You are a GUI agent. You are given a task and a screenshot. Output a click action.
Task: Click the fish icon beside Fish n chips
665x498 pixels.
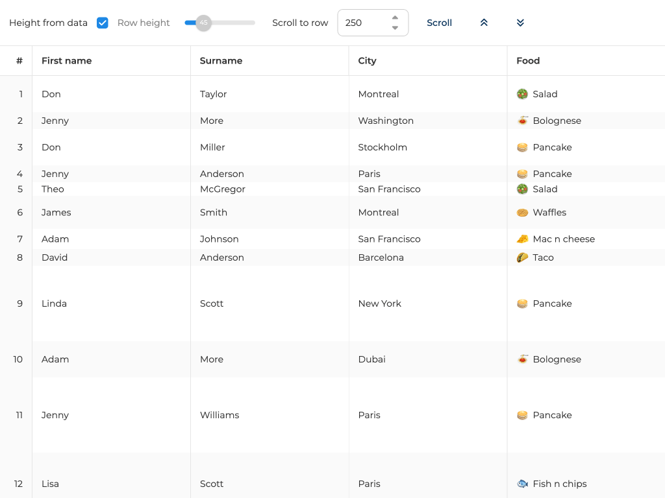(x=522, y=484)
